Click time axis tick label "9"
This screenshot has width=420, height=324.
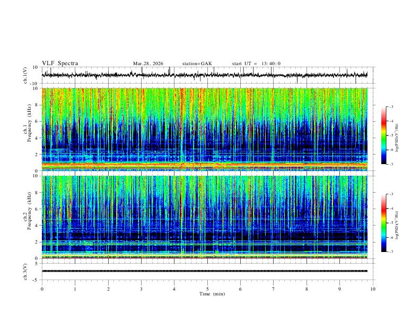point(339,289)
